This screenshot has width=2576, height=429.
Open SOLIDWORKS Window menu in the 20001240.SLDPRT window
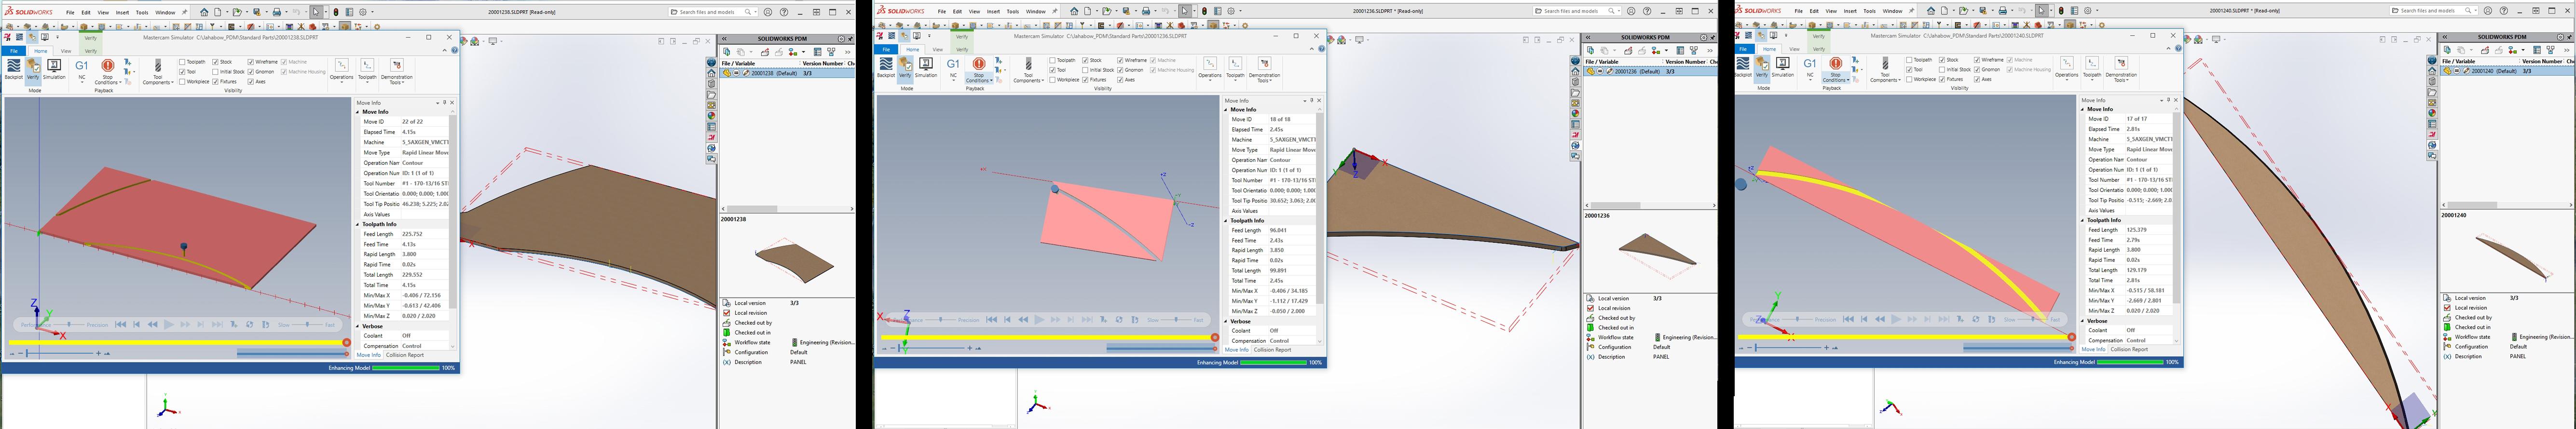pyautogui.click(x=1892, y=11)
